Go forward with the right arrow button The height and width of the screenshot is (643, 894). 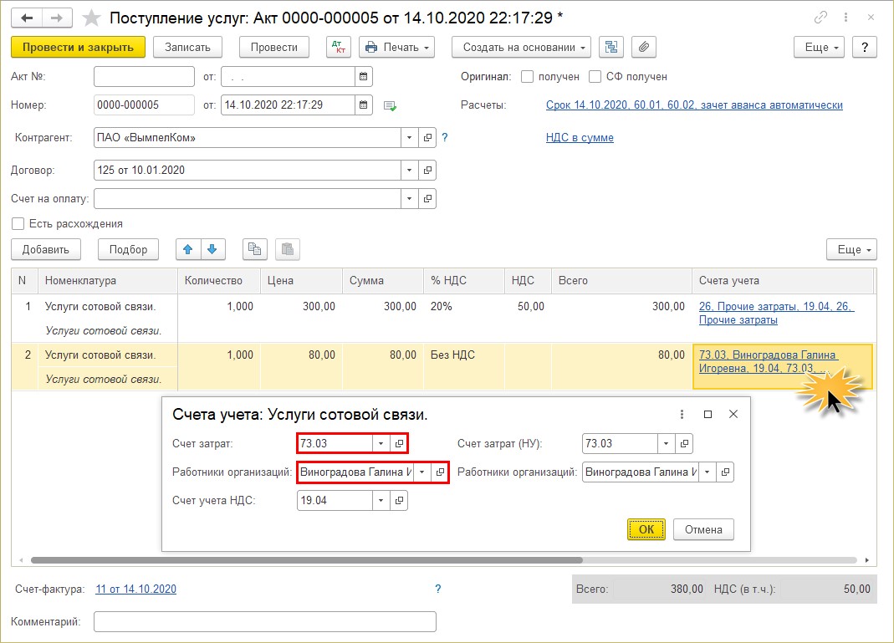click(56, 18)
